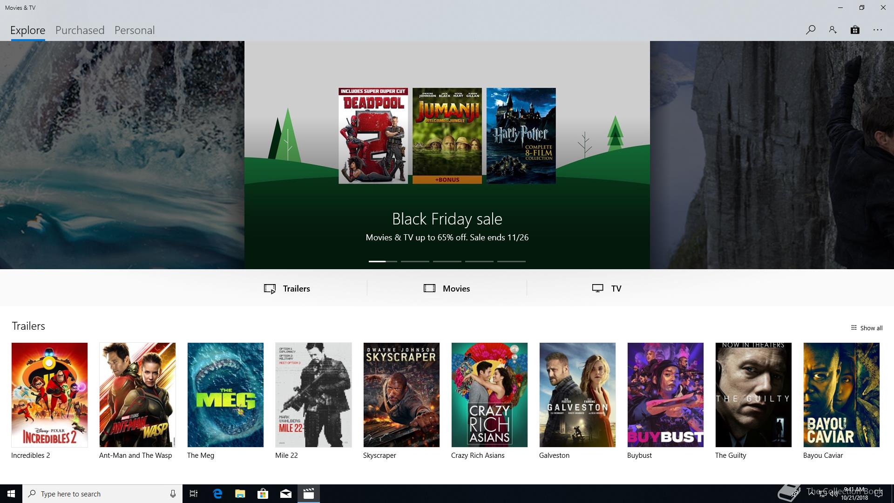Screen dimensions: 894x503
Task: Open The Guilty trailer poster
Action: [x=753, y=395]
